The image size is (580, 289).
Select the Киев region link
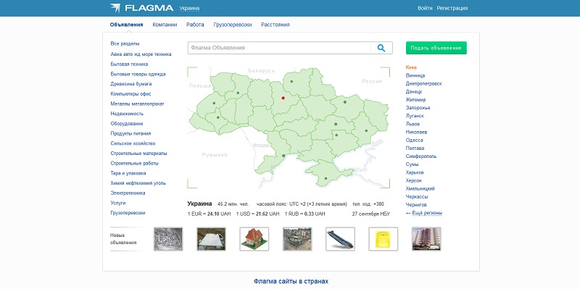pos(411,67)
